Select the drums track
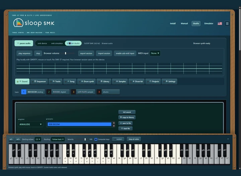This screenshot has height=176, width=241. click(108, 92)
